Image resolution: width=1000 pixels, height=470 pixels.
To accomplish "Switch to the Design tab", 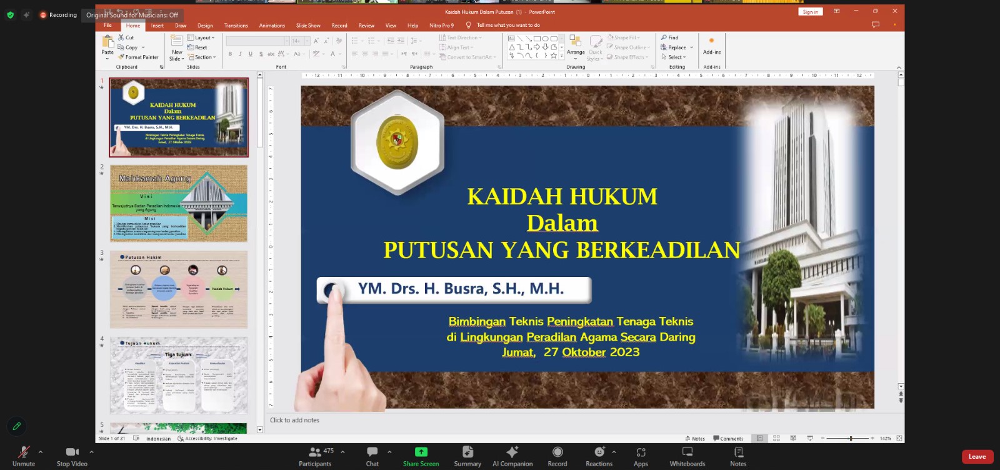I will (205, 26).
